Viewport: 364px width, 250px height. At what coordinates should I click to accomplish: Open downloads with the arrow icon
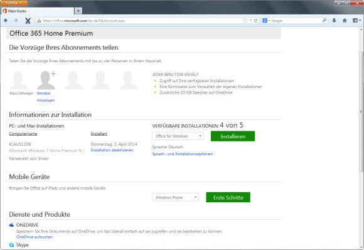[334, 21]
